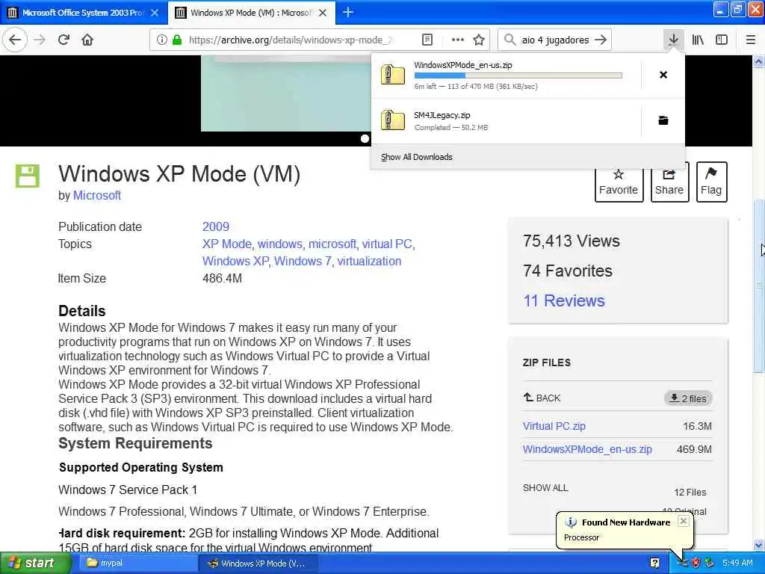Bookmark this page with the star
This screenshot has width=765, height=574.
pos(479,40)
